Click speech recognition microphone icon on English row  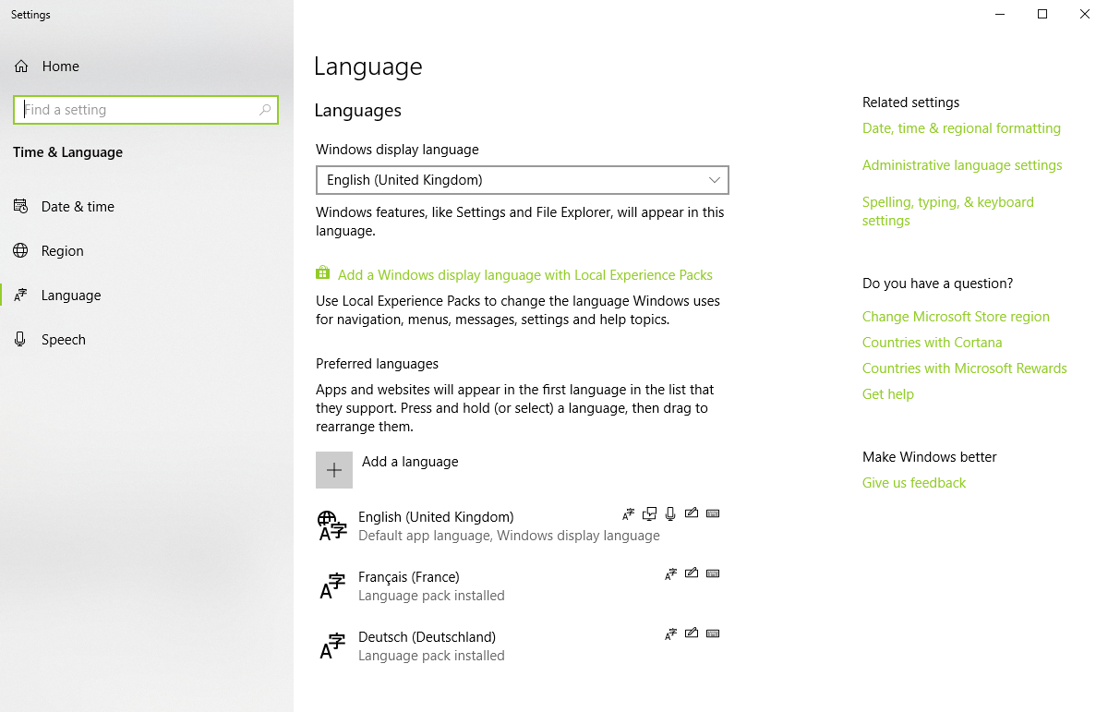670,514
